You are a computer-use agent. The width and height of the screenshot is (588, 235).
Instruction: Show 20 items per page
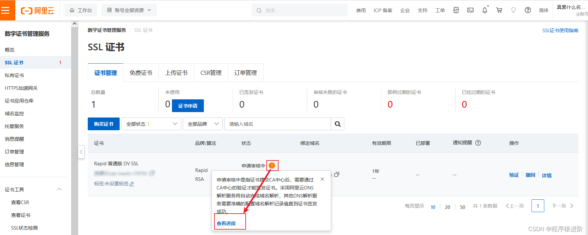448,207
